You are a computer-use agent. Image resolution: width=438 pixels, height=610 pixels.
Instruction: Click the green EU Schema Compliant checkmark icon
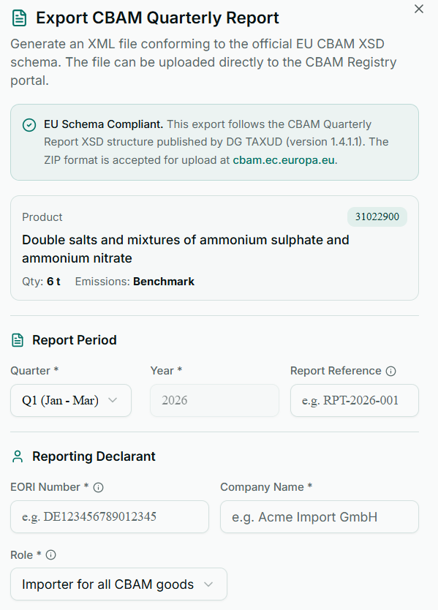[x=29, y=125]
